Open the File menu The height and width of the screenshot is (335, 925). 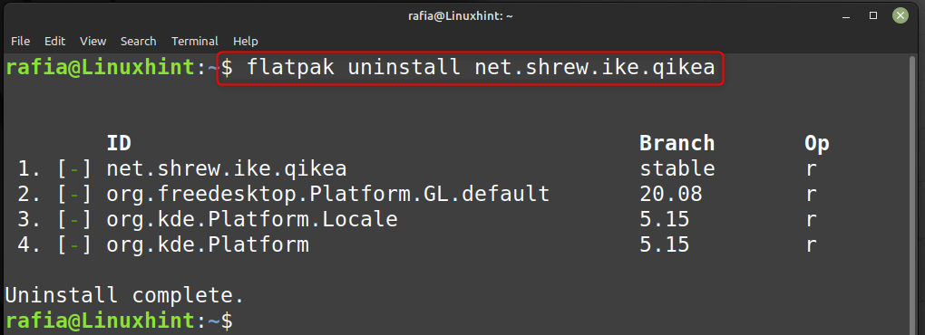coord(20,42)
